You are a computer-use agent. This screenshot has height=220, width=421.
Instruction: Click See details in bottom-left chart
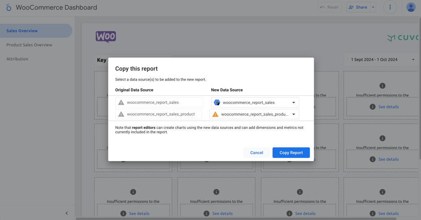pyautogui.click(x=139, y=213)
